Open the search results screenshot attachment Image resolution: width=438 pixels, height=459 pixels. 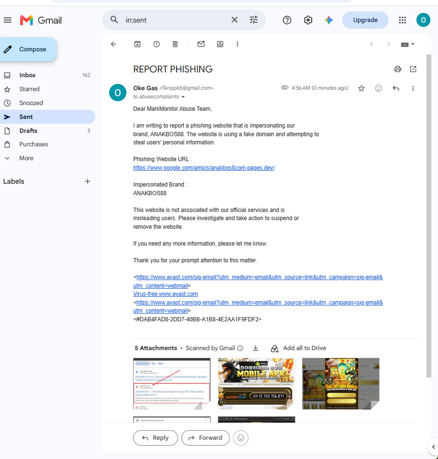[x=172, y=384]
